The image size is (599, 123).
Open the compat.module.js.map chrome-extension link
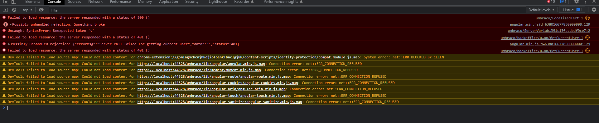tap(249, 57)
